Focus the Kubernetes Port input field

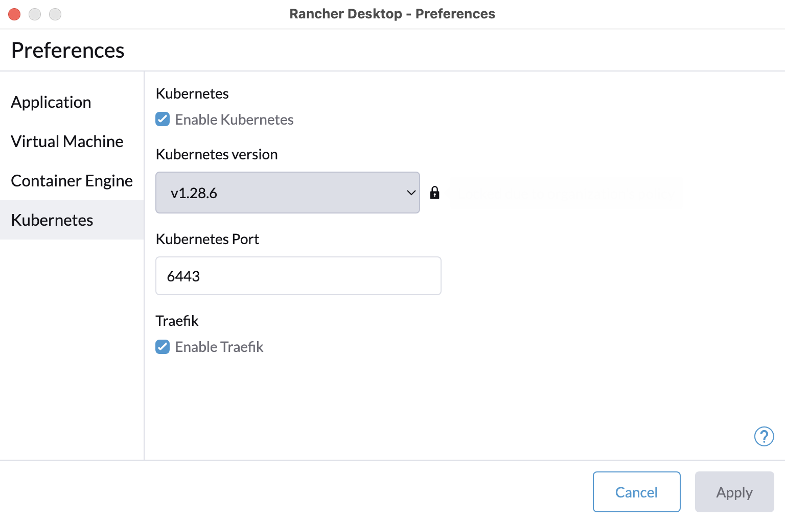tap(298, 276)
